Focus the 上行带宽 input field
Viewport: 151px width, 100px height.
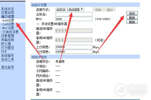point(74,47)
